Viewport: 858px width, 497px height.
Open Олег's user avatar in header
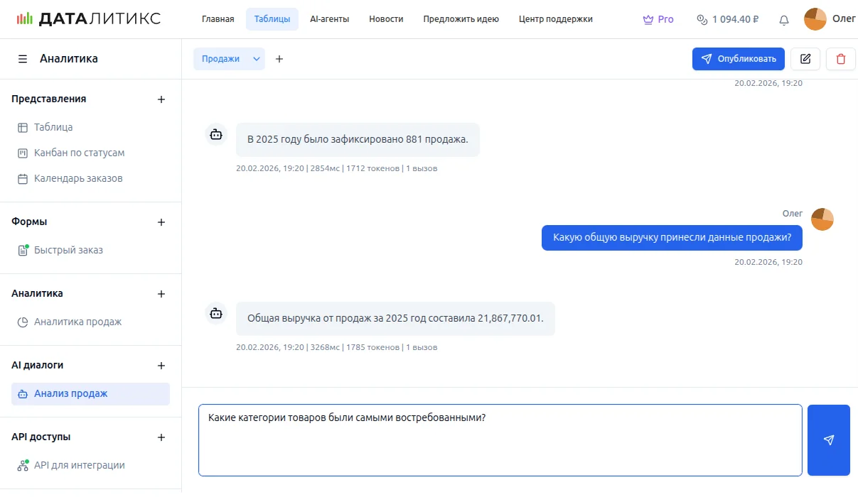tap(815, 19)
